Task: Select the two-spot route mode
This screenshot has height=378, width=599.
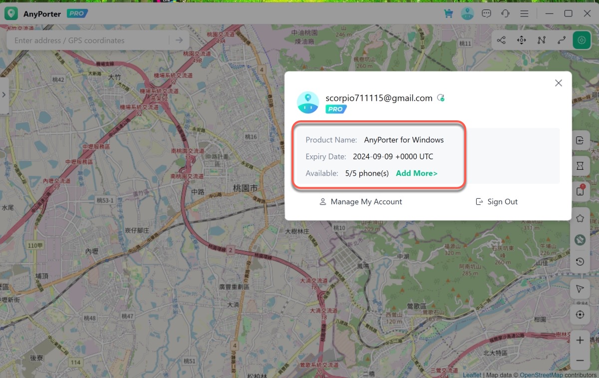Action: 562,40
